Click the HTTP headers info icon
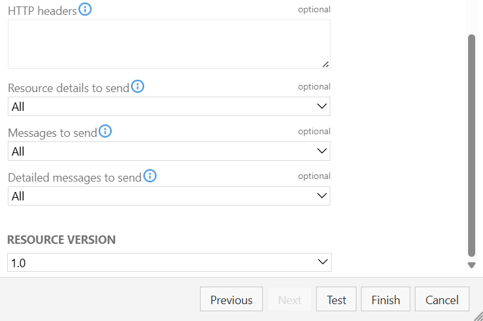 85,10
